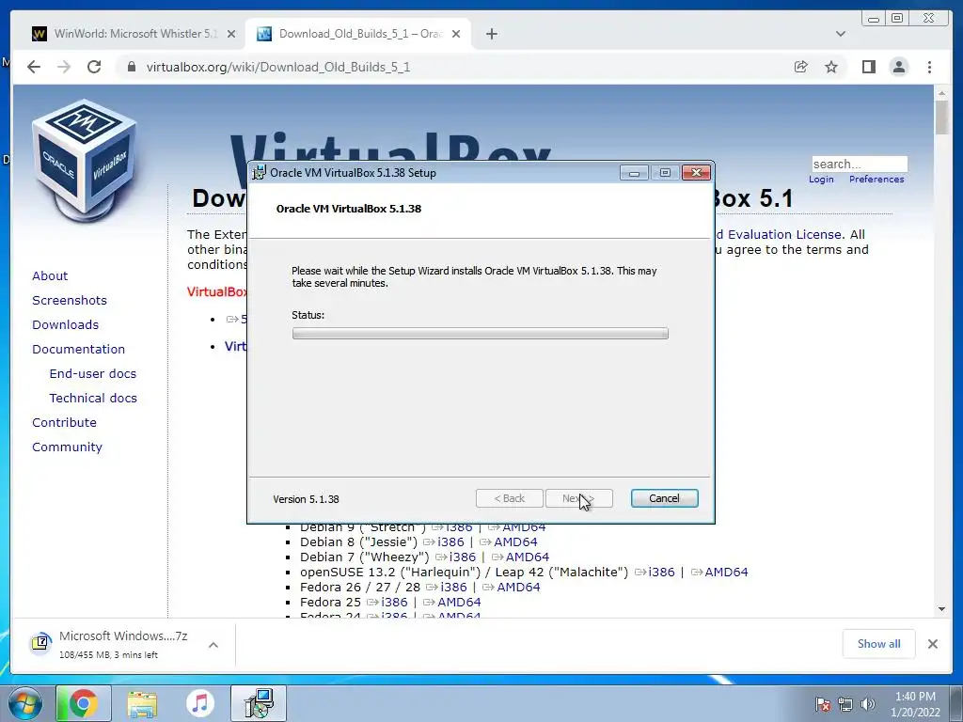This screenshot has height=722, width=963.
Task: Minimize the VirtualBox Setup dialog
Action: 635,173
